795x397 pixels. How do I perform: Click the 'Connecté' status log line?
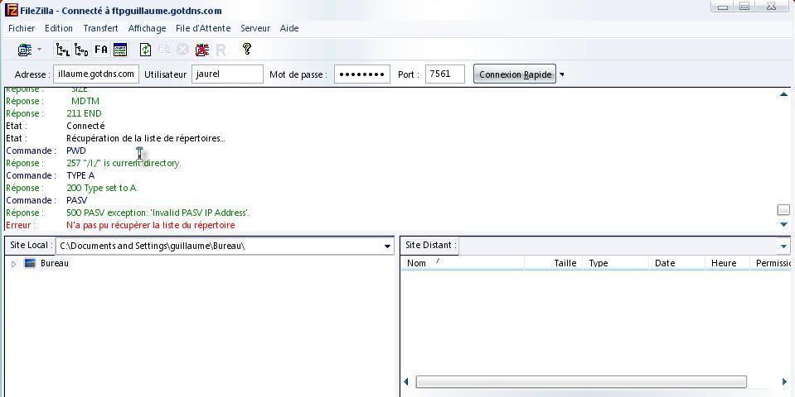point(85,126)
